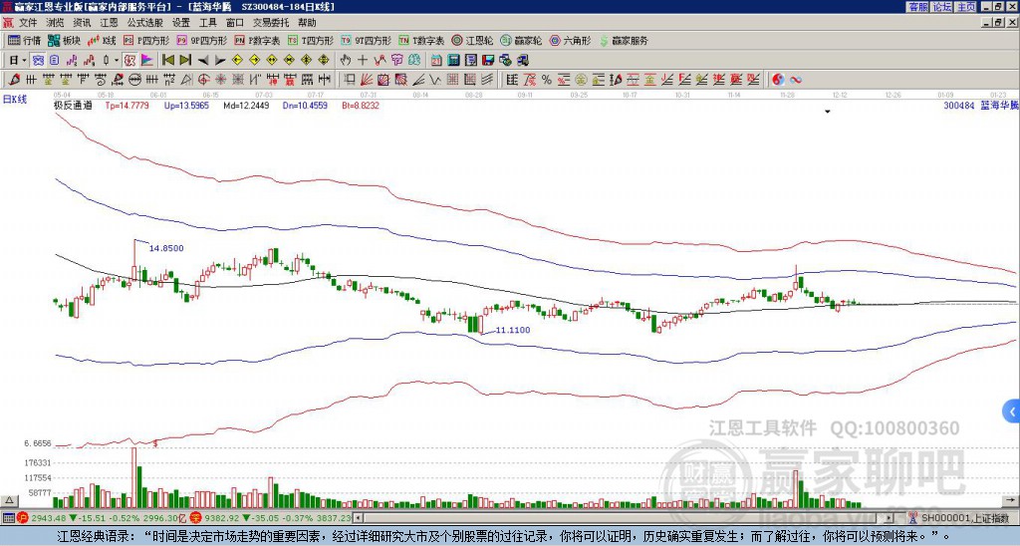
Task: Click the 9382.92 index value in status bar
Action: 222,518
